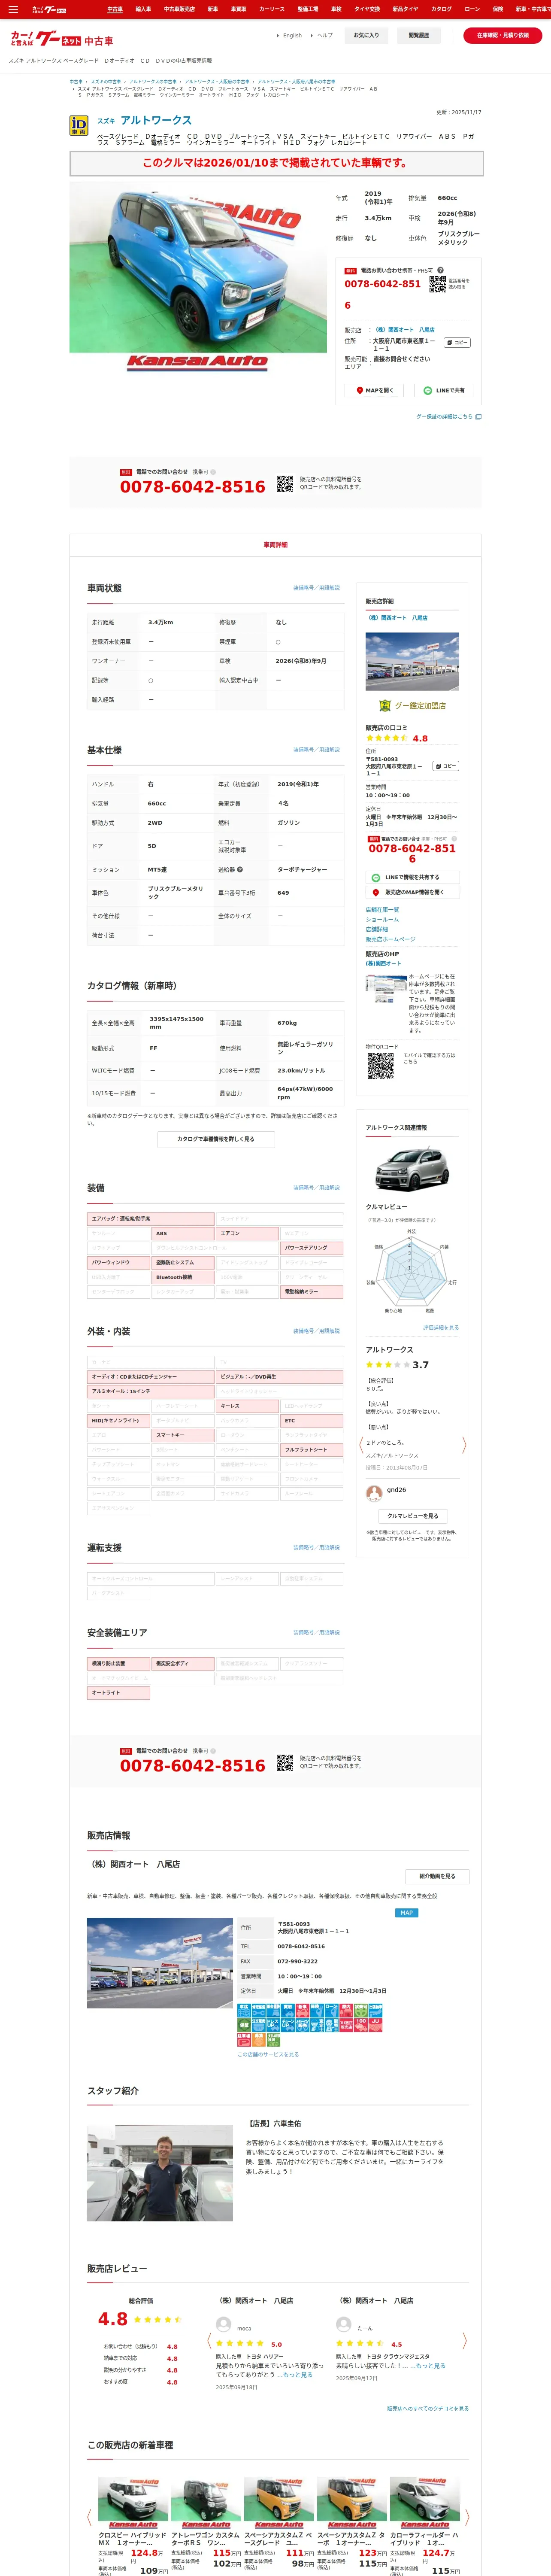This screenshot has height=2576, width=551.
Task: Previous shop review carousel arrow
Action: (209, 2342)
